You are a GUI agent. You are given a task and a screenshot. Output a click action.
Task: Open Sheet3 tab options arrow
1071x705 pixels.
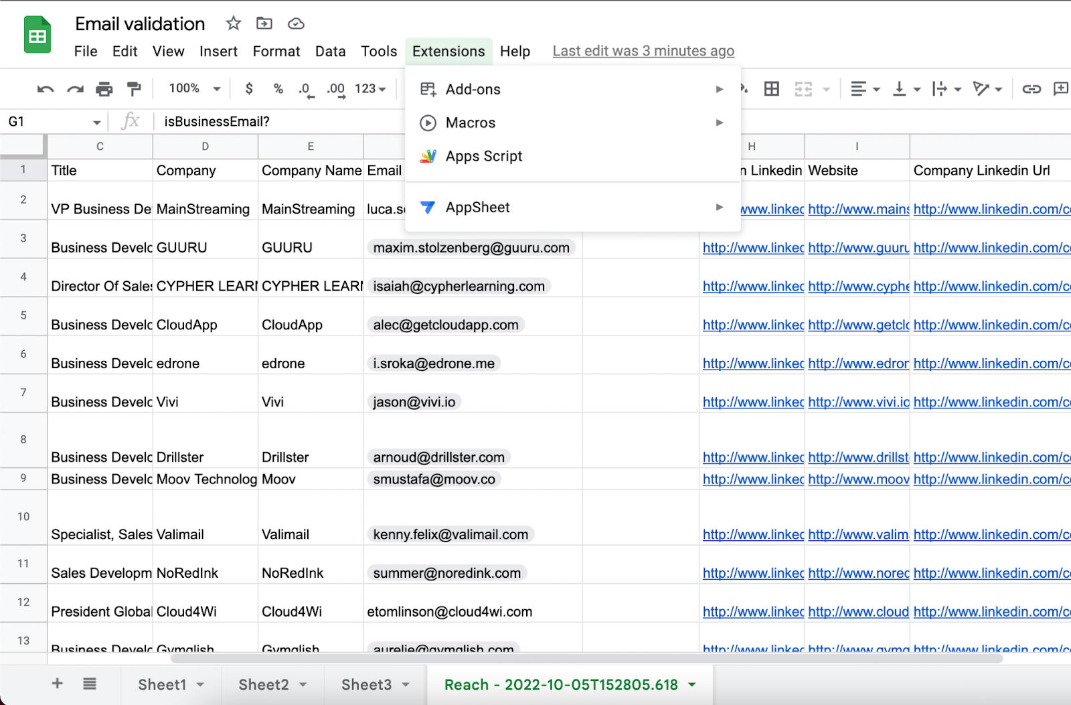pos(406,685)
